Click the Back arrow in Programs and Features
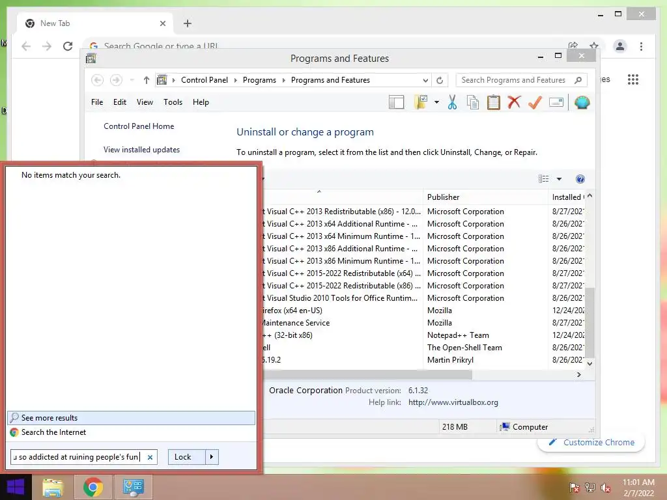Image resolution: width=667 pixels, height=500 pixels. [x=98, y=80]
